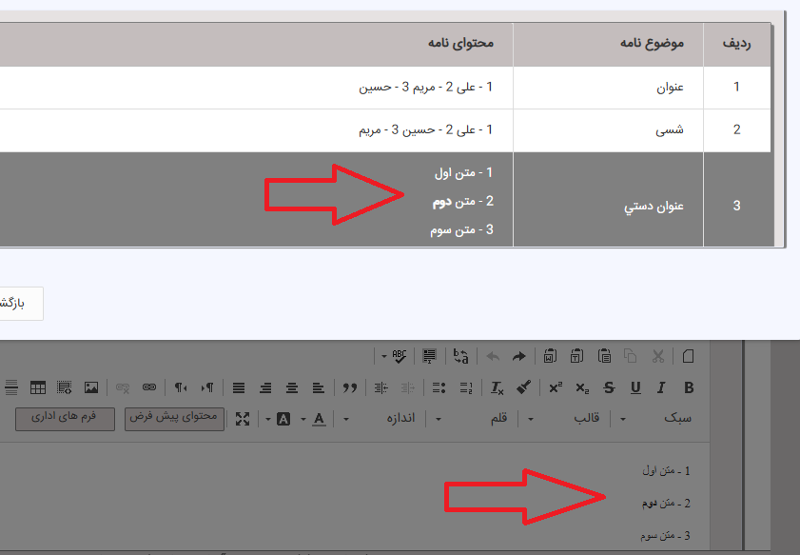800x555 pixels.
Task: Click the copy formatting paintbrush icon
Action: pos(523,387)
